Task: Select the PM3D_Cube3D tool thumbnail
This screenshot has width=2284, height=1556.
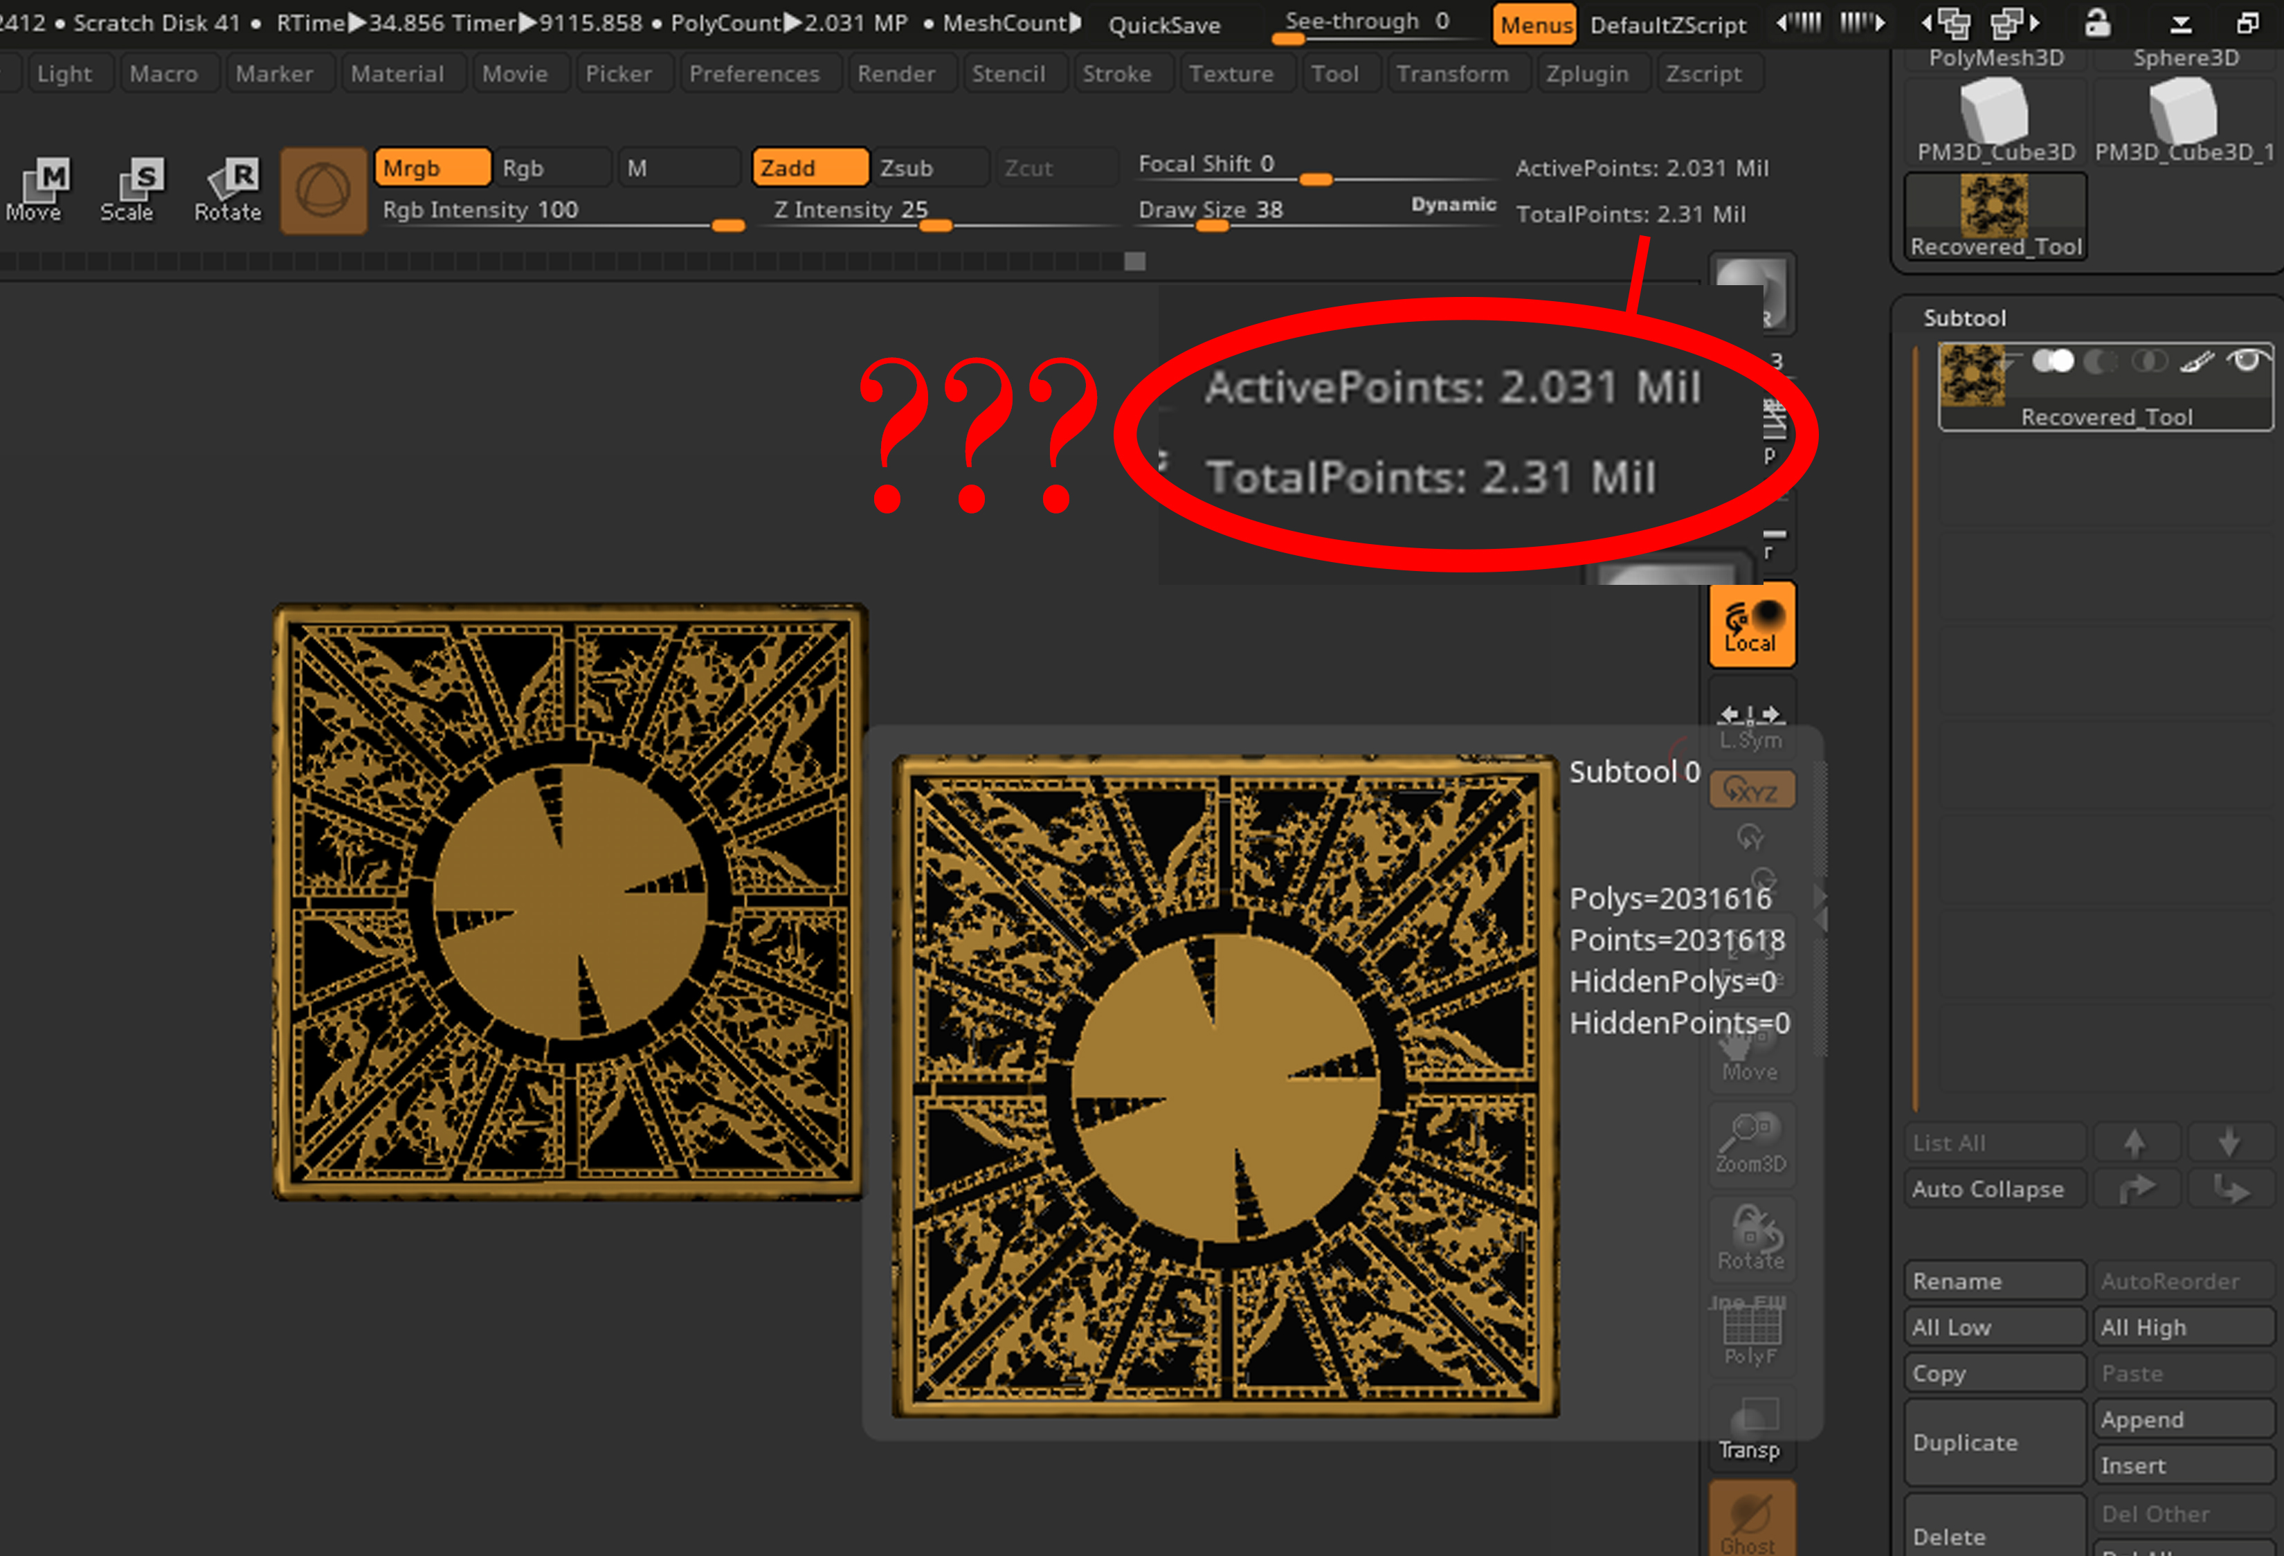Action: 1995,120
